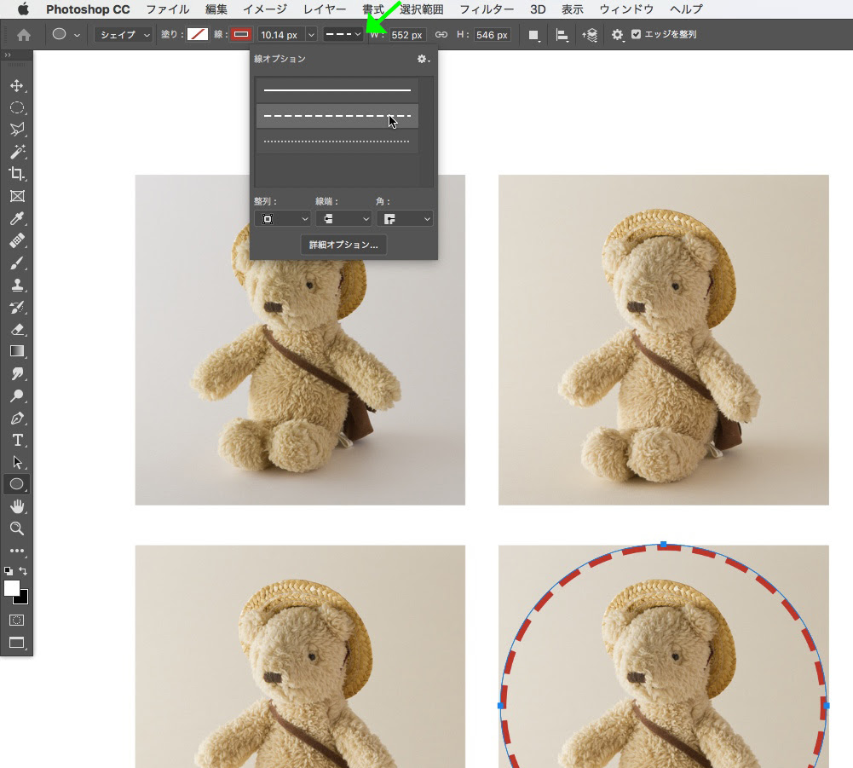Select the Clone Stamp tool
Viewport: 853px width, 768px height.
pyautogui.click(x=17, y=285)
